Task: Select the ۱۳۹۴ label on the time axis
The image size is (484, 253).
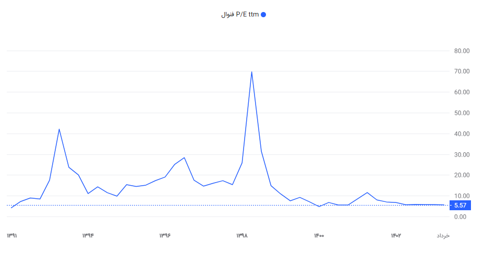Action: pos(88,236)
